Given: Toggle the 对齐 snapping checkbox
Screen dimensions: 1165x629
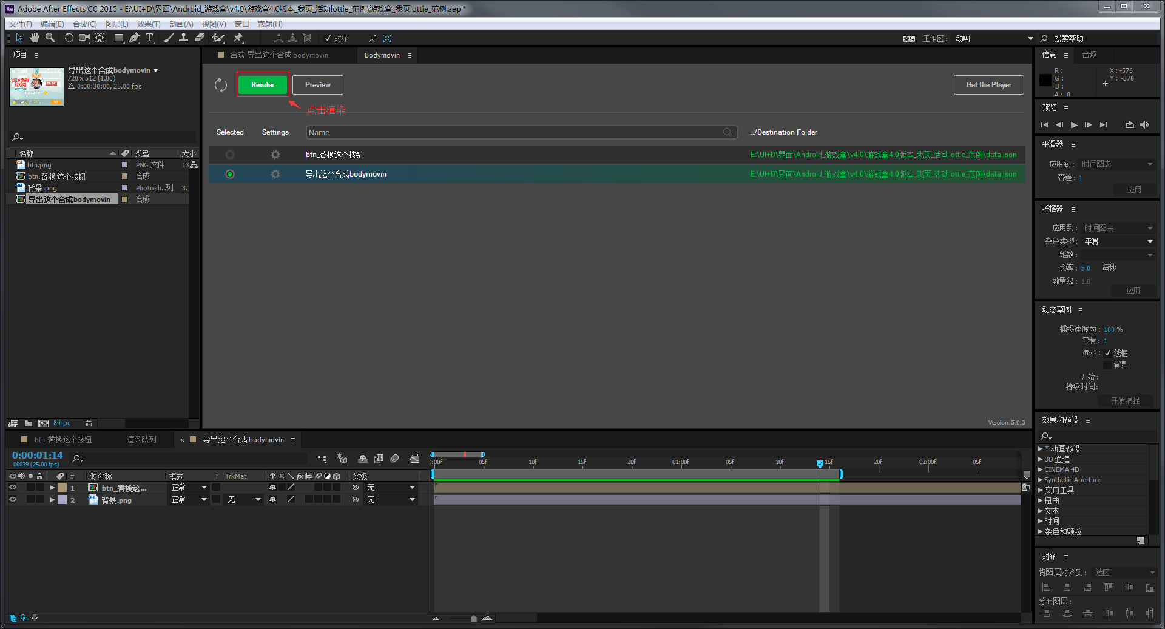Looking at the screenshot, I should pyautogui.click(x=328, y=38).
